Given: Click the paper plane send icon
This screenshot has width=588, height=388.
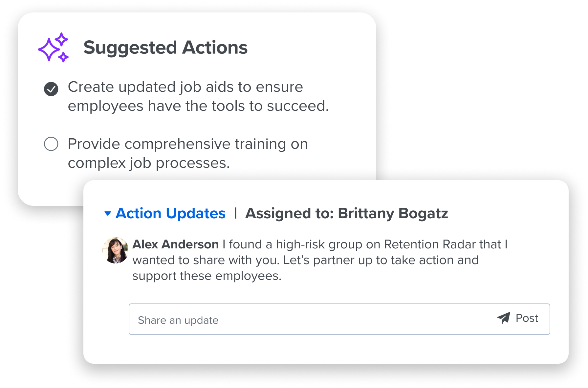Looking at the screenshot, I should point(503,318).
